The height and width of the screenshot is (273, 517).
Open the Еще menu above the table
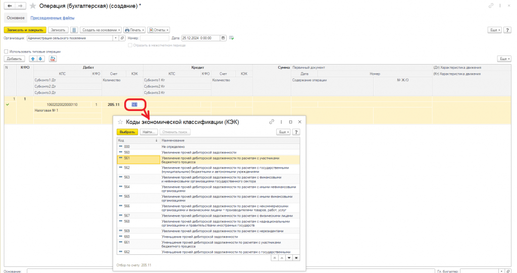[504, 59]
